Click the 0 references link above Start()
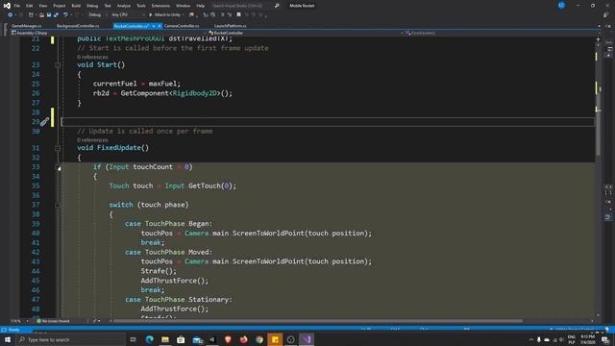615x346 pixels. pos(92,57)
